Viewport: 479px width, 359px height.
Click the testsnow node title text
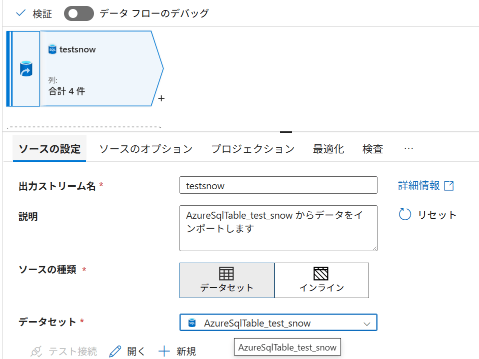pos(77,49)
